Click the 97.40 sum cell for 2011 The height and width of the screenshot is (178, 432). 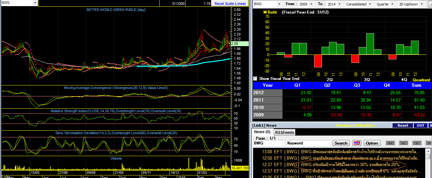(x=416, y=100)
